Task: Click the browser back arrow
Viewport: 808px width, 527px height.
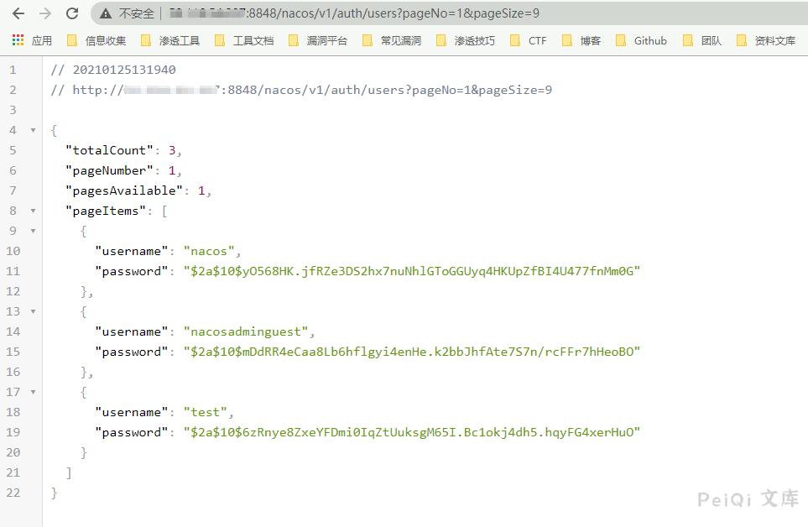Action: coord(18,13)
